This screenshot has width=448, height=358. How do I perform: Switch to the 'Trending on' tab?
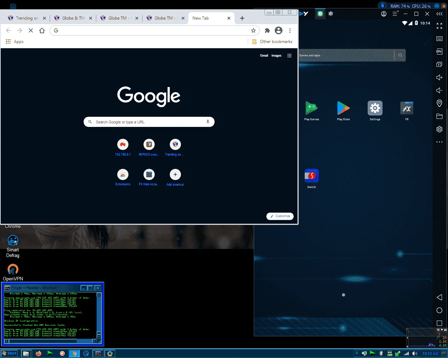point(27,18)
